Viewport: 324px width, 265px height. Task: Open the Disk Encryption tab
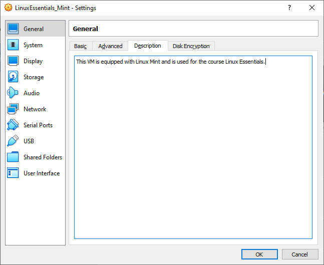(191, 46)
